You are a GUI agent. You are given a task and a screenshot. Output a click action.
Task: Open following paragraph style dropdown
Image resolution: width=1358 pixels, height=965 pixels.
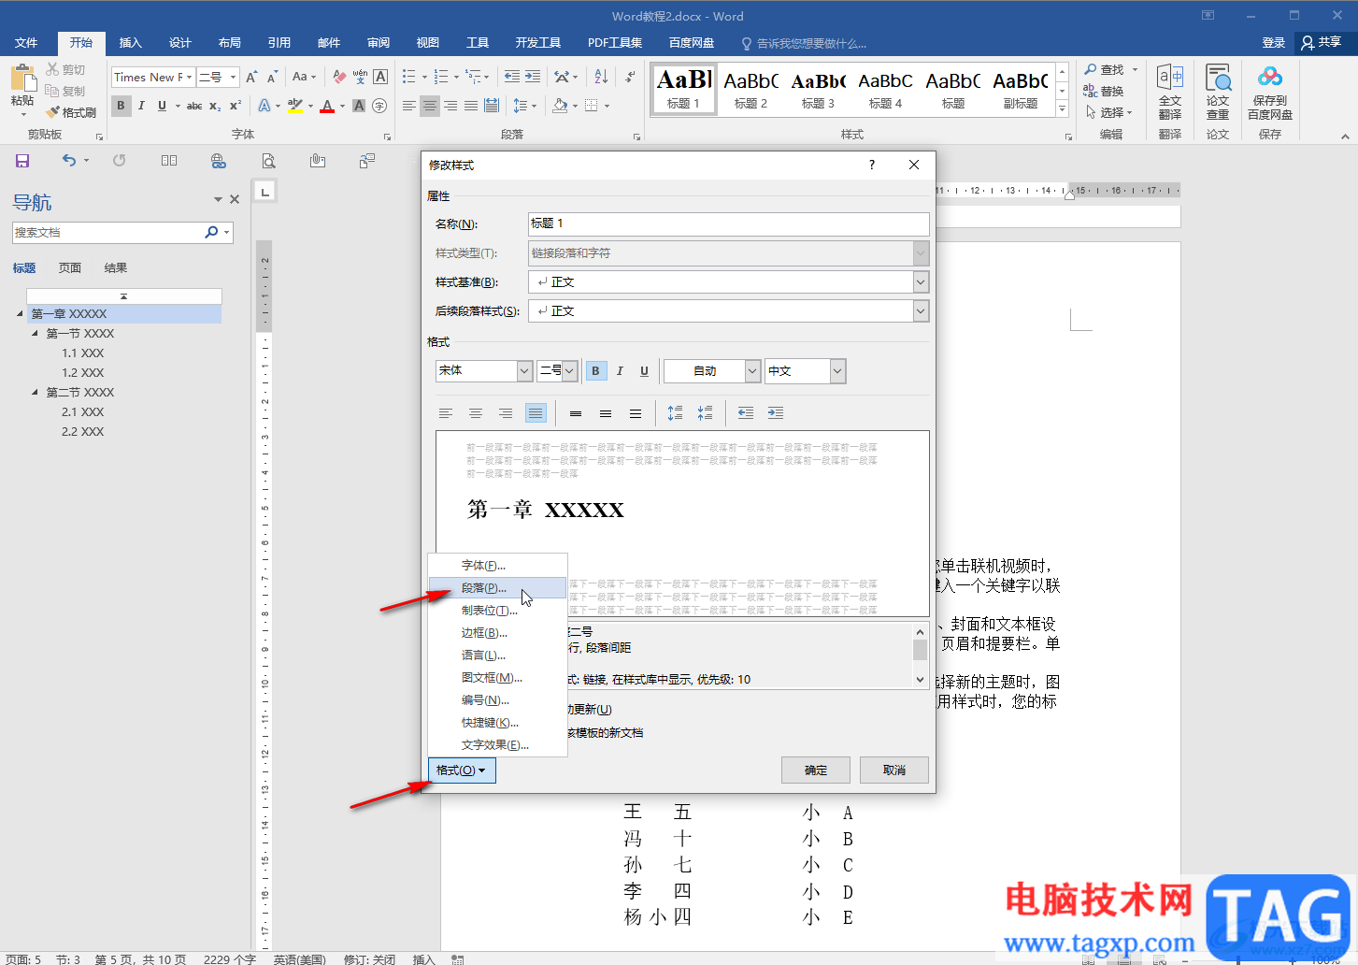921,310
